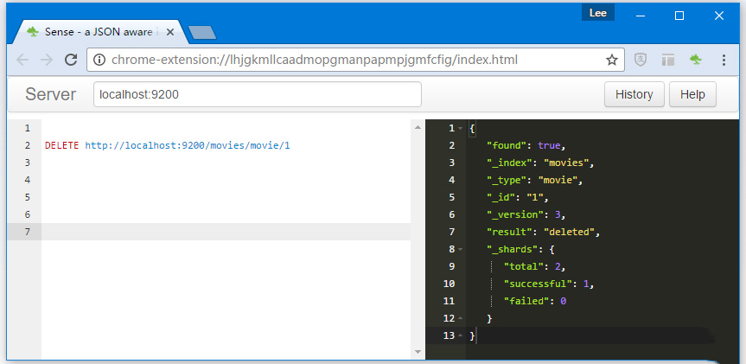The image size is (746, 364).
Task: Close the Sense tab
Action: pos(170,32)
